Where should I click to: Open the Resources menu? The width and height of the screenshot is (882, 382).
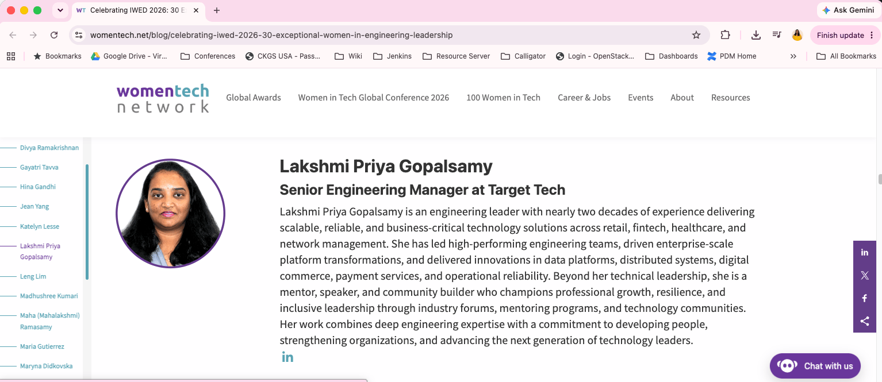tap(730, 98)
